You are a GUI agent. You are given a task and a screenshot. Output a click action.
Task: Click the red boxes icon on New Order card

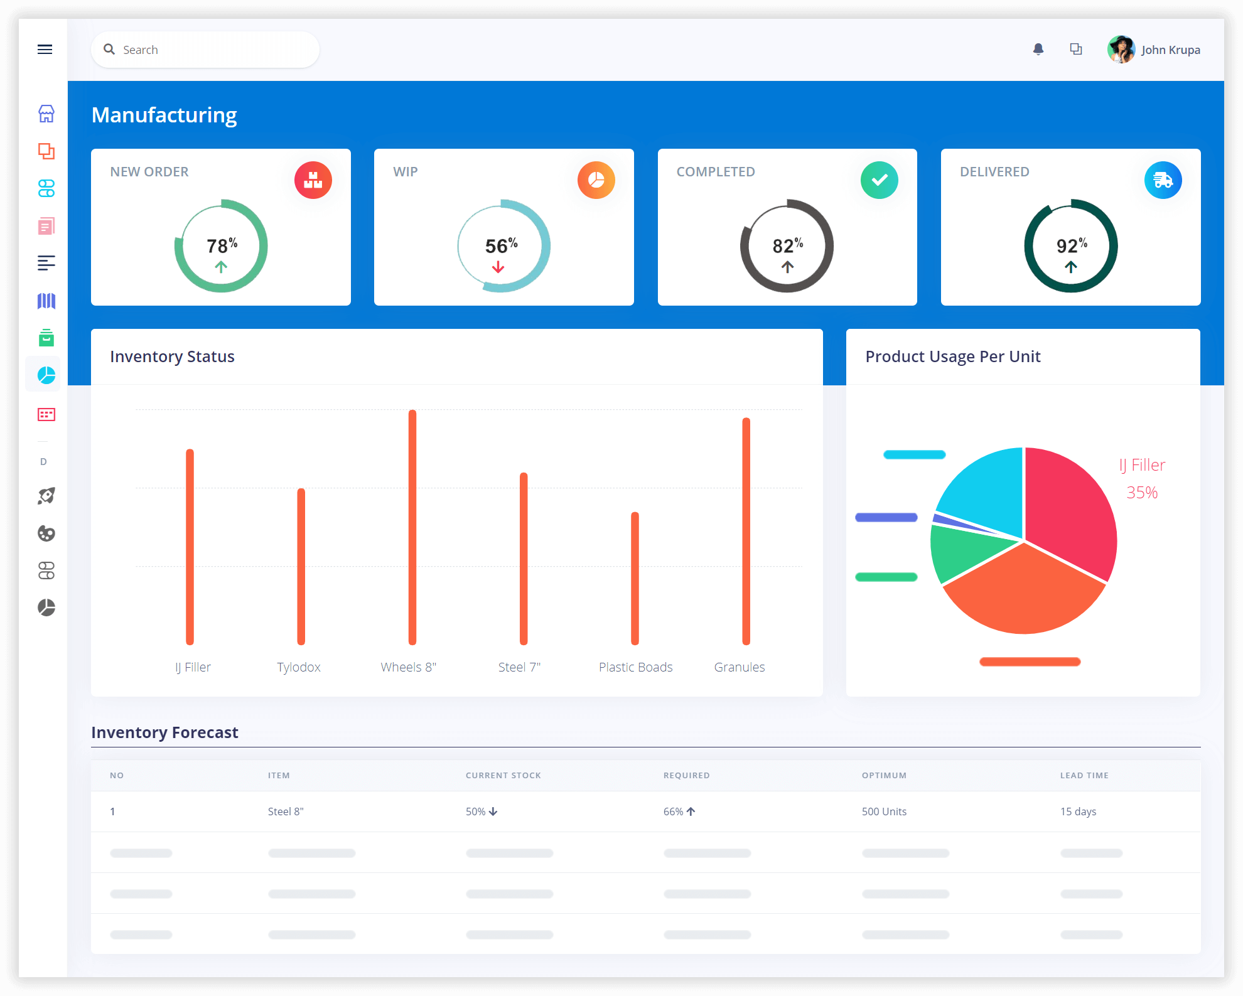coord(313,180)
